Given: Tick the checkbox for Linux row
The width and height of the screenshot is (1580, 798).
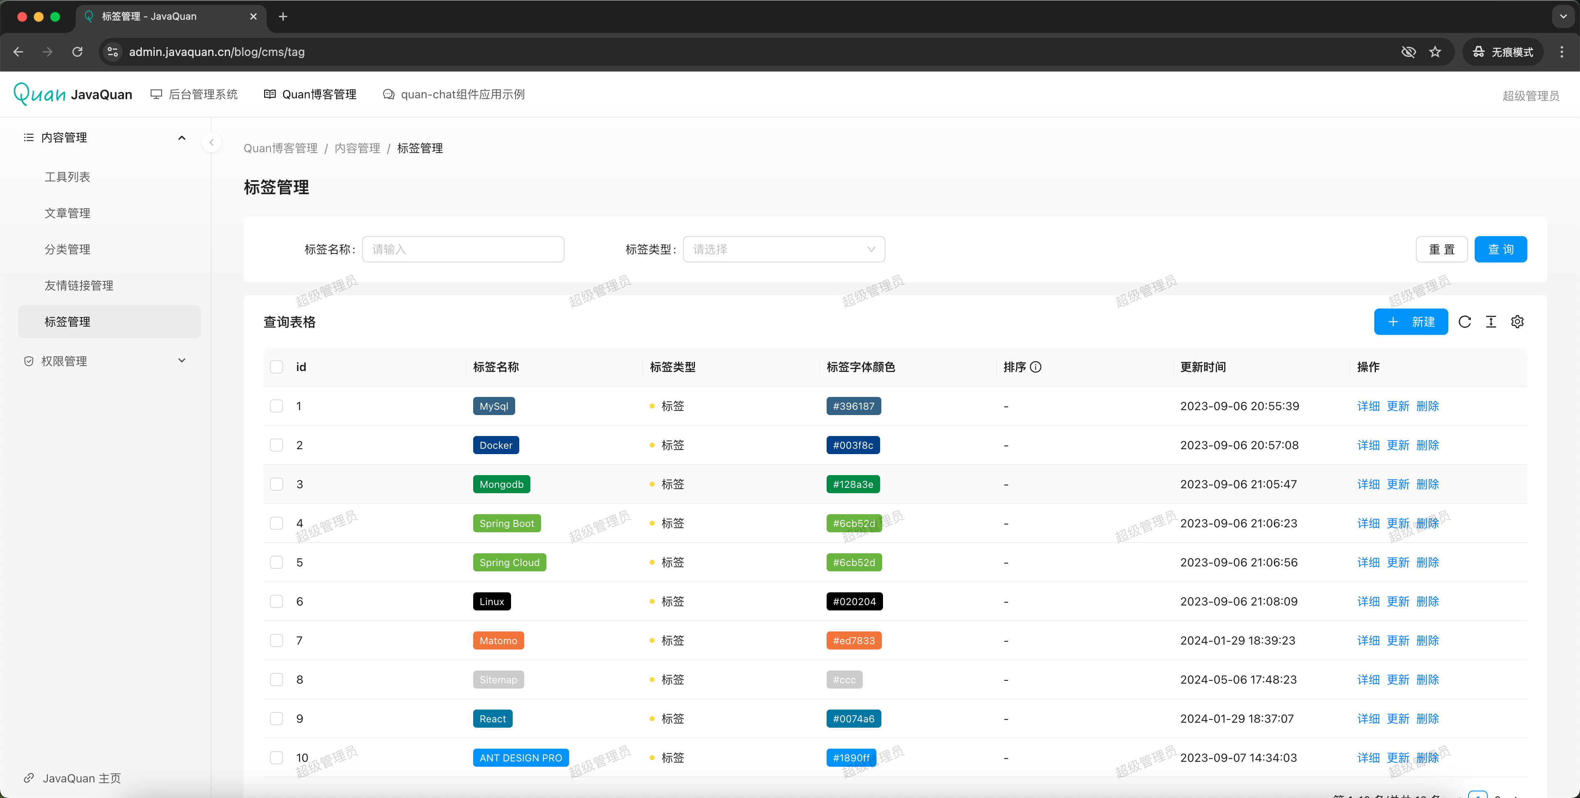Looking at the screenshot, I should click(276, 601).
